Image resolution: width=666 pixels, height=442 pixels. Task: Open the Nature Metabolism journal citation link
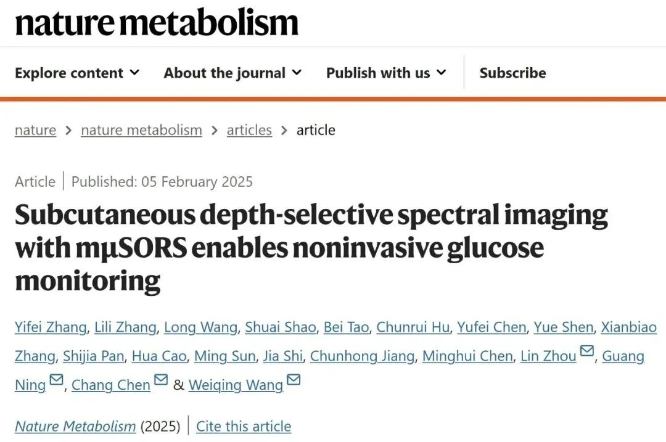[x=75, y=426]
